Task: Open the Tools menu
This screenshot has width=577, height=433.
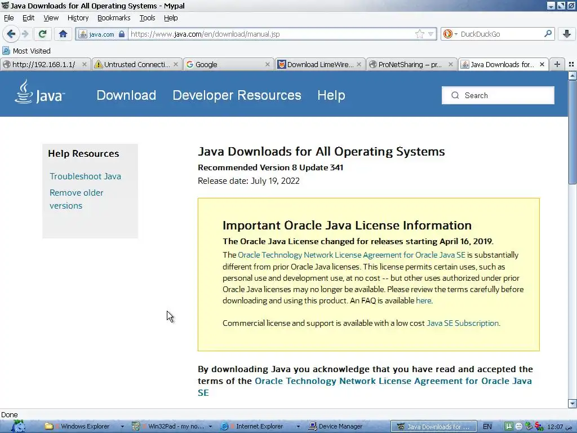Action: tap(147, 17)
